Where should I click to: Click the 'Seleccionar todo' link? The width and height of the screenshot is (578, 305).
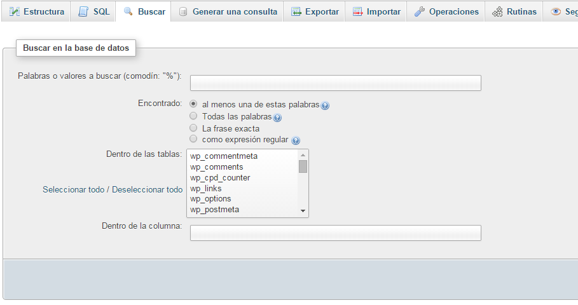pyautogui.click(x=74, y=189)
